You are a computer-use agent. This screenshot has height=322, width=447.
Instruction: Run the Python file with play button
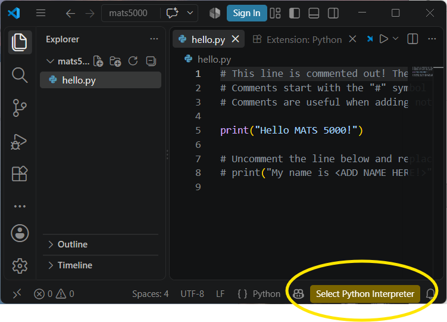coord(384,39)
